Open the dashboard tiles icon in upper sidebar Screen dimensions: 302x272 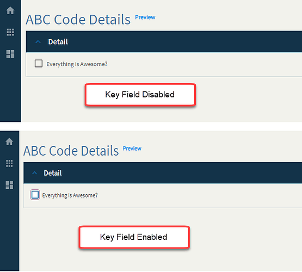coord(10,54)
